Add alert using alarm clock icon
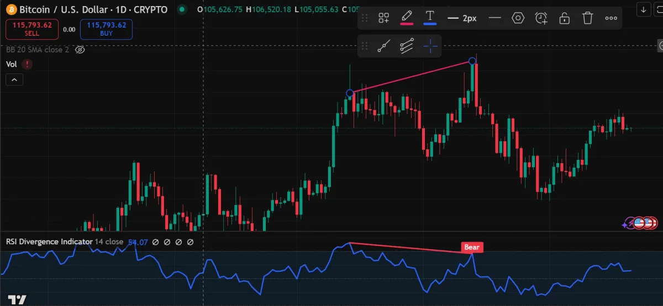This screenshot has width=663, height=306. pos(541,18)
